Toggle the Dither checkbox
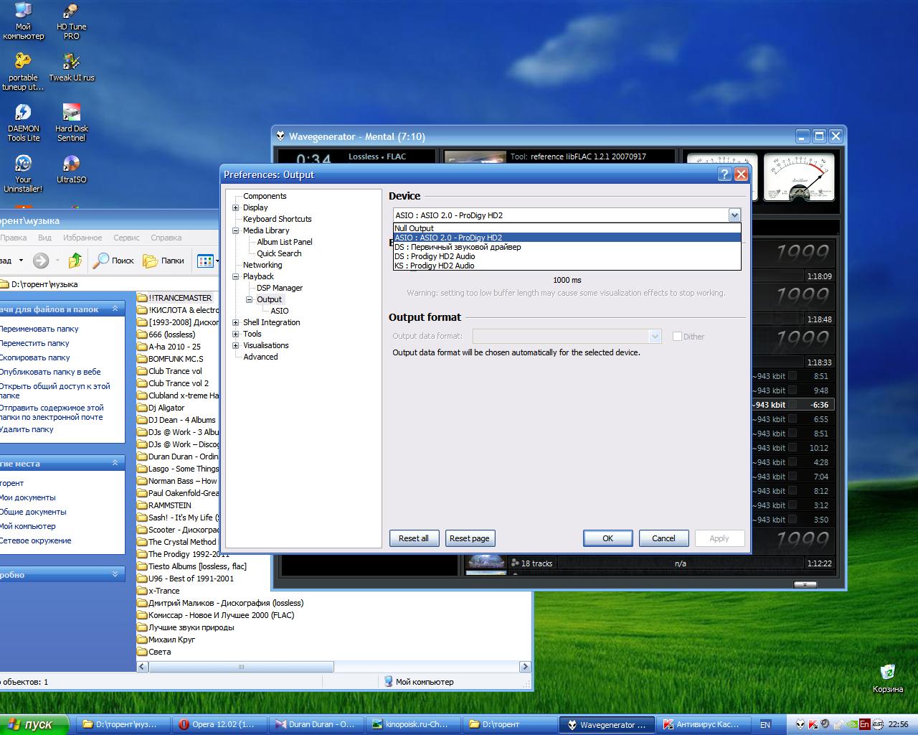This screenshot has height=735, width=918. click(677, 337)
